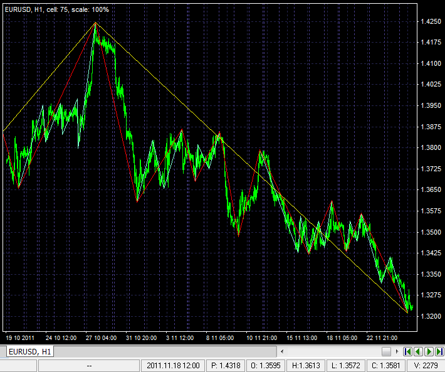445x372 pixels.
Task: Click the 1.4175 price axis label
Action: 431,42
